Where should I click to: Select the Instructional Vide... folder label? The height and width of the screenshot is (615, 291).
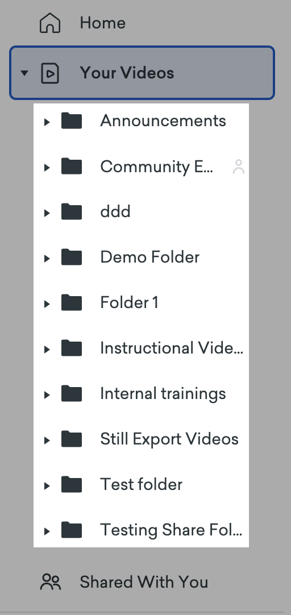(x=172, y=348)
